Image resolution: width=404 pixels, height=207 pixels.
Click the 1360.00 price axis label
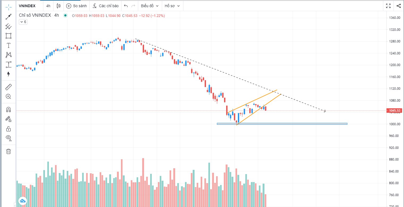pos(395,18)
